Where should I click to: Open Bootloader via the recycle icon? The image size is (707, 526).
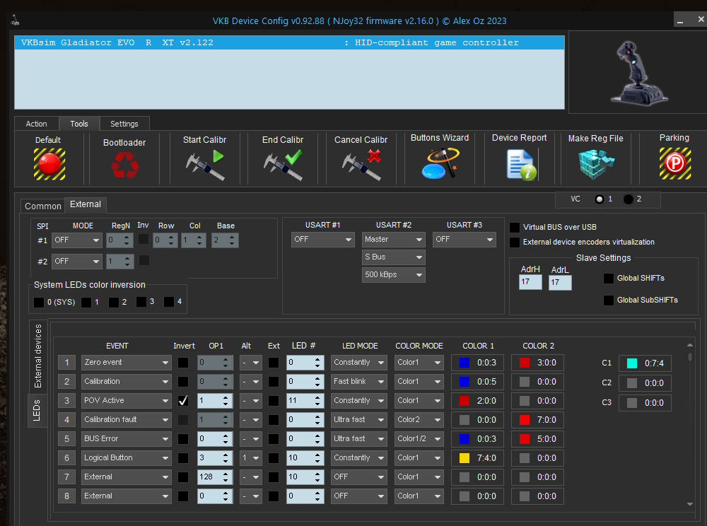(x=124, y=165)
